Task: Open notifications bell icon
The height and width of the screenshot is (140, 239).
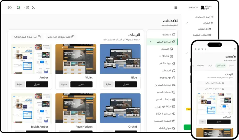Action: [18, 7]
